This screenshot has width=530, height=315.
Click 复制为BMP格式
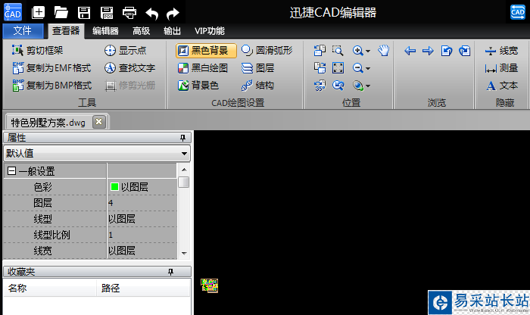pyautogui.click(x=51, y=86)
